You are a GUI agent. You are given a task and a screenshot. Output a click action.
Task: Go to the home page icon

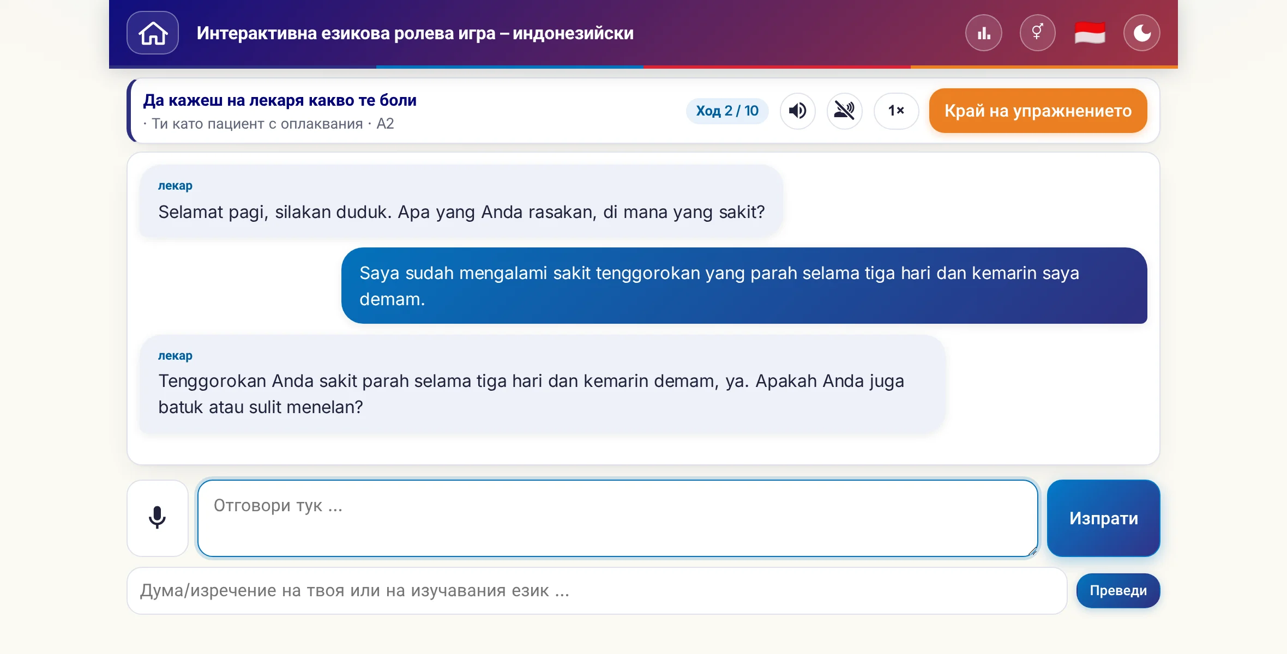[153, 33]
